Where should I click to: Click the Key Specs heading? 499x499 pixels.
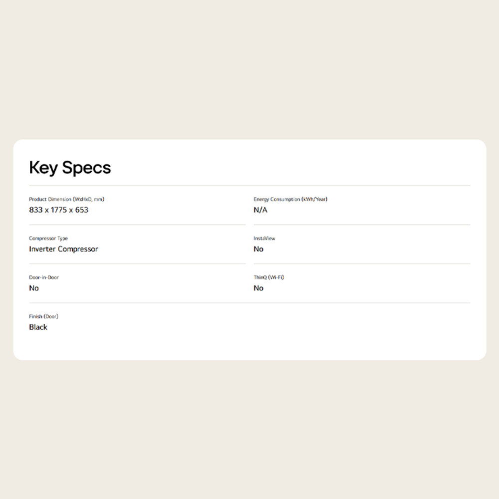pyautogui.click(x=70, y=168)
